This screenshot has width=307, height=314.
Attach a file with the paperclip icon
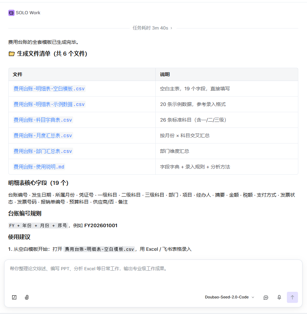tap(27, 297)
